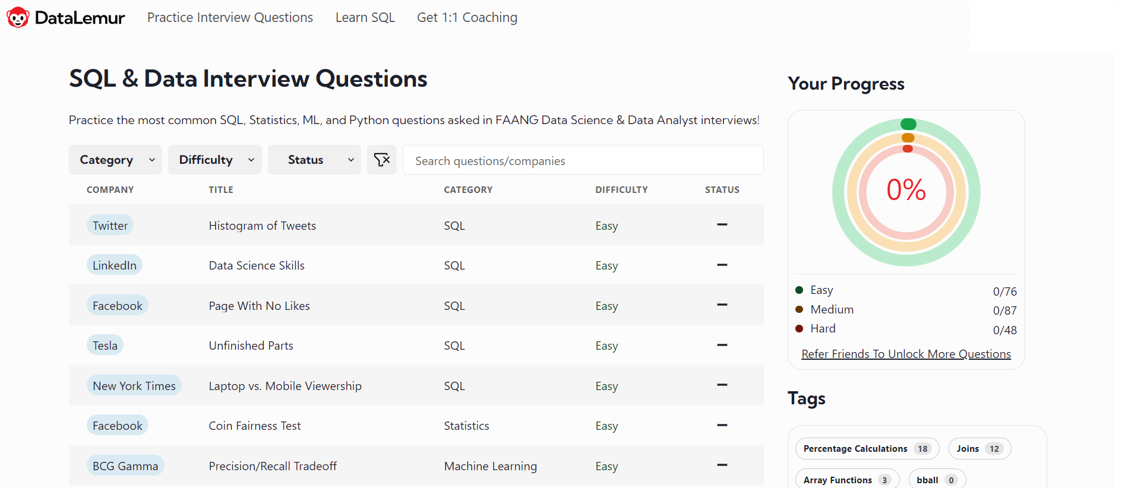Select the Facebook tag in Page With No Likes row
The image size is (1125, 488).
click(x=118, y=305)
